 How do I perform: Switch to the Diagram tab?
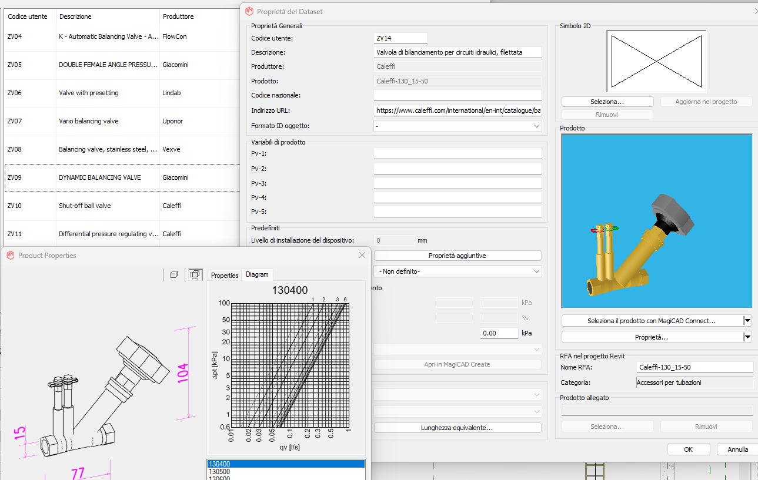[257, 274]
